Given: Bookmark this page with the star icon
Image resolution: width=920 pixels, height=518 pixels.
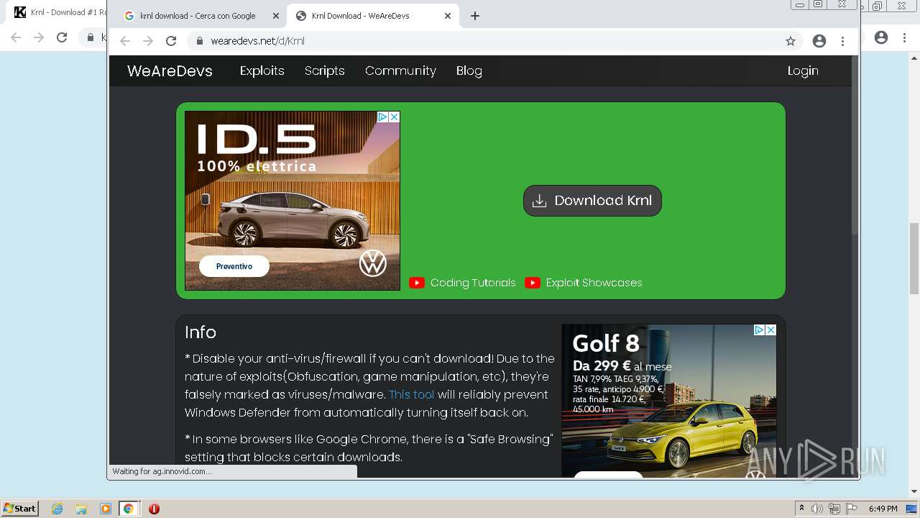Looking at the screenshot, I should [x=791, y=41].
